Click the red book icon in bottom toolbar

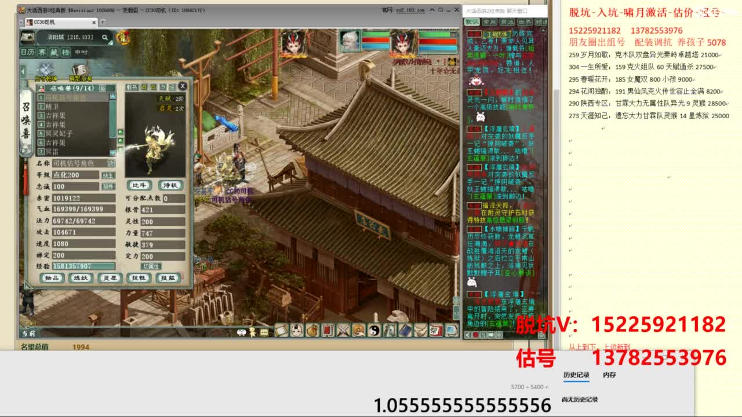[x=328, y=331]
